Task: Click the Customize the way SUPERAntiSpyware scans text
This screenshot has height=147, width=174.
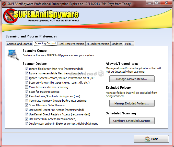Action: (x=59, y=55)
